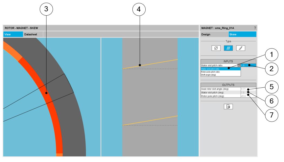Viewport: 284px width, 162px height.
Task: Click the export data icon below OUTPUTS
Action: coord(228,106)
